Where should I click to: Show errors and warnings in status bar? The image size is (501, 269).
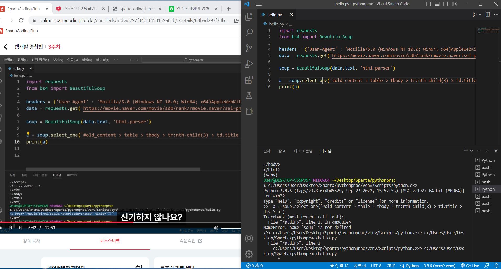coord(254,266)
